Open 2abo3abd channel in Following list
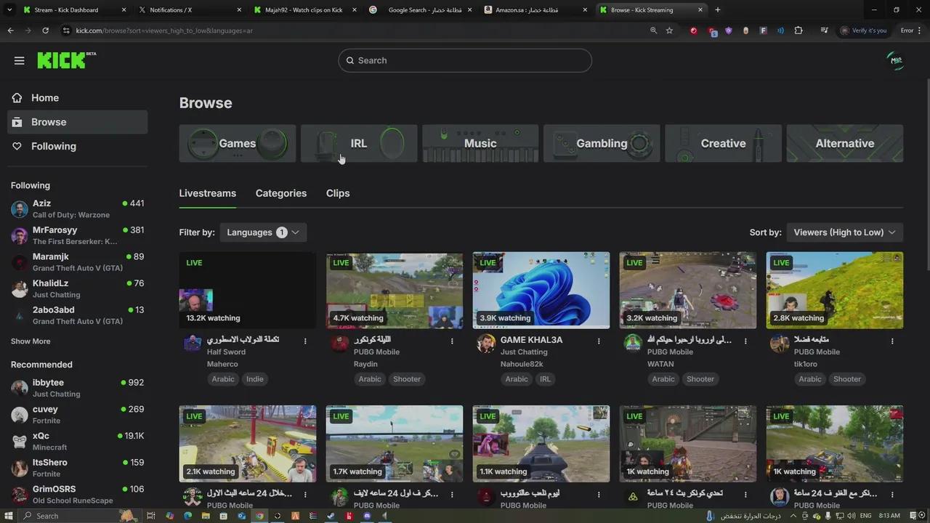 pyautogui.click(x=78, y=315)
